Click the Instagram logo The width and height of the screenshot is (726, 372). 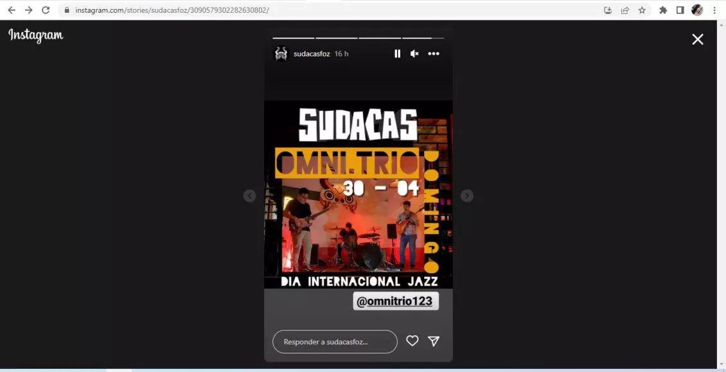tap(36, 35)
